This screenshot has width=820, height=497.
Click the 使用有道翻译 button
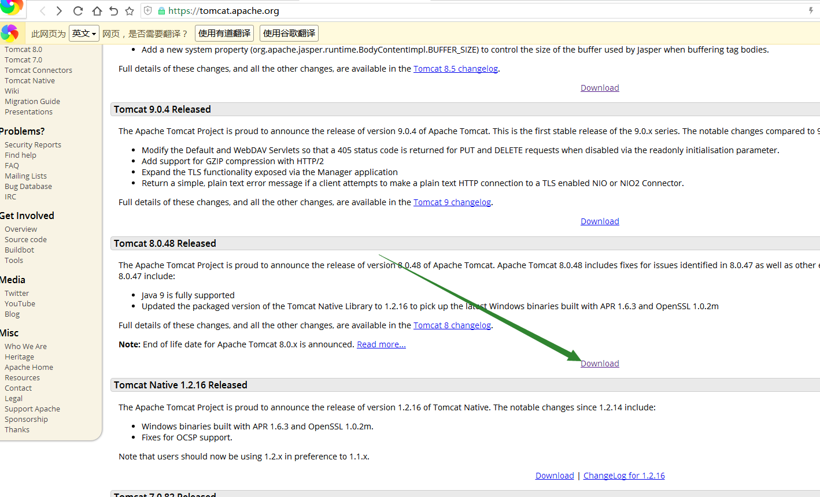(224, 34)
